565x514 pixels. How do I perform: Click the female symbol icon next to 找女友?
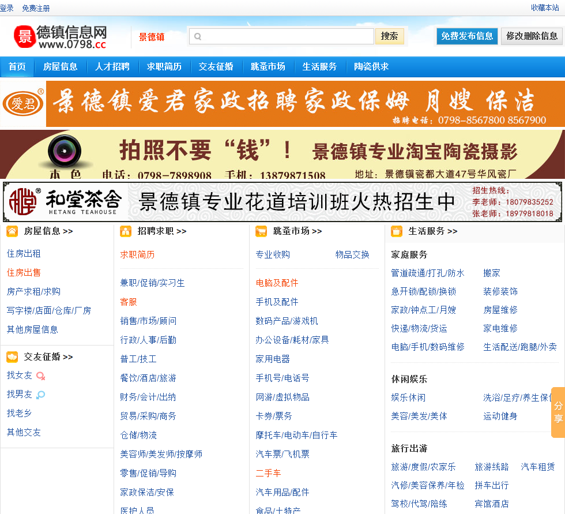click(x=41, y=376)
